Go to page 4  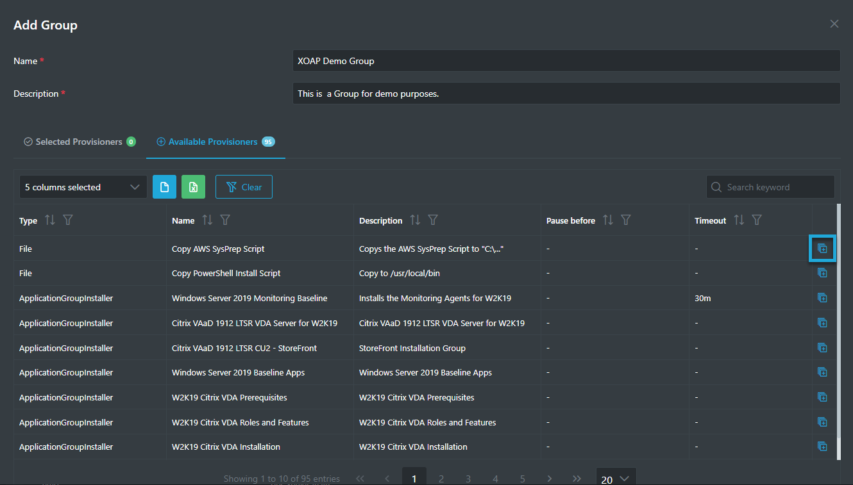495,479
